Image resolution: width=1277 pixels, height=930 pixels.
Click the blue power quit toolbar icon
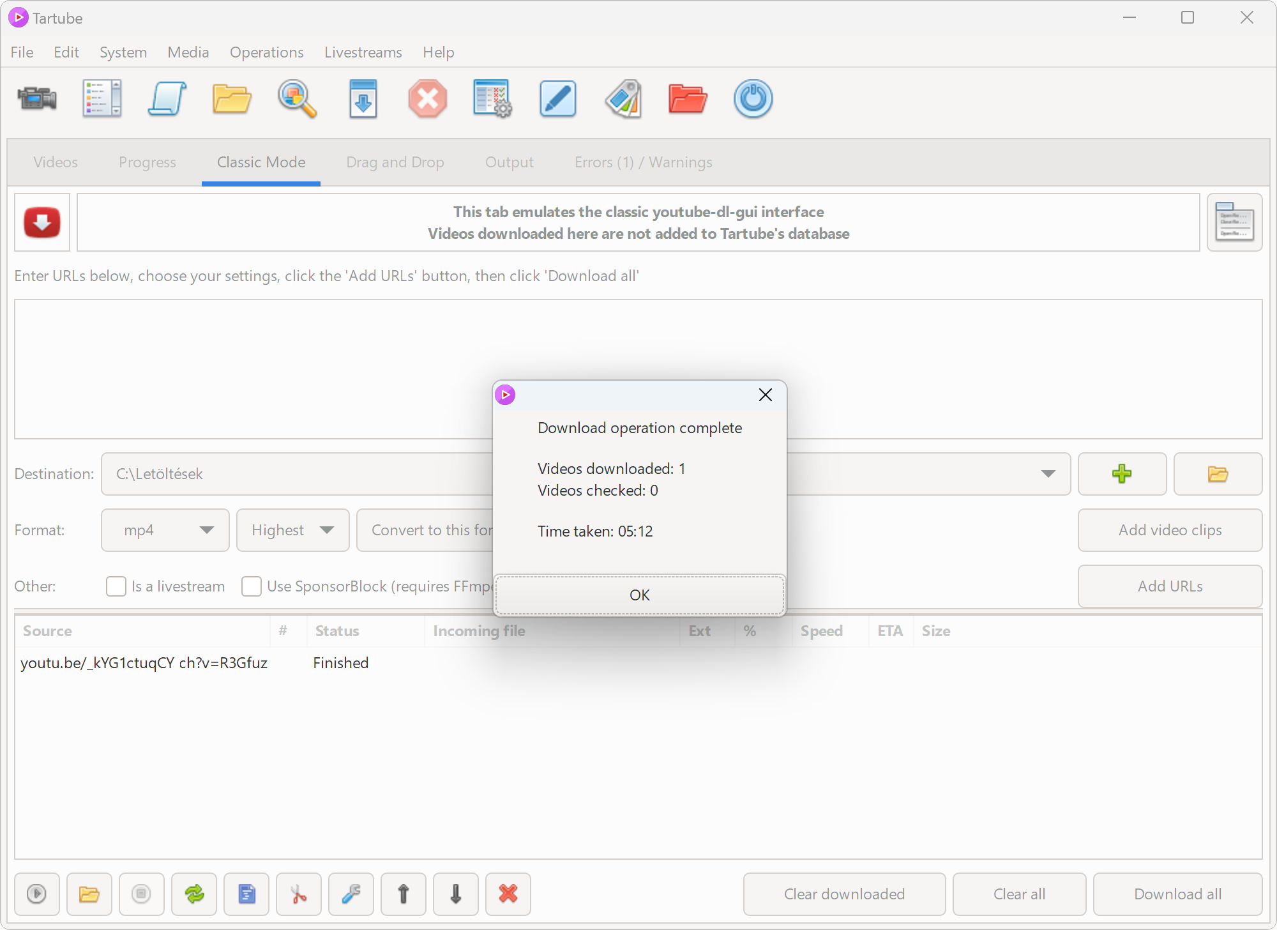[x=753, y=99]
